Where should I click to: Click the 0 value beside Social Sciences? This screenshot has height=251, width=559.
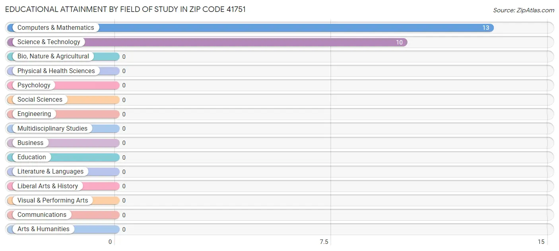pyautogui.click(x=124, y=100)
